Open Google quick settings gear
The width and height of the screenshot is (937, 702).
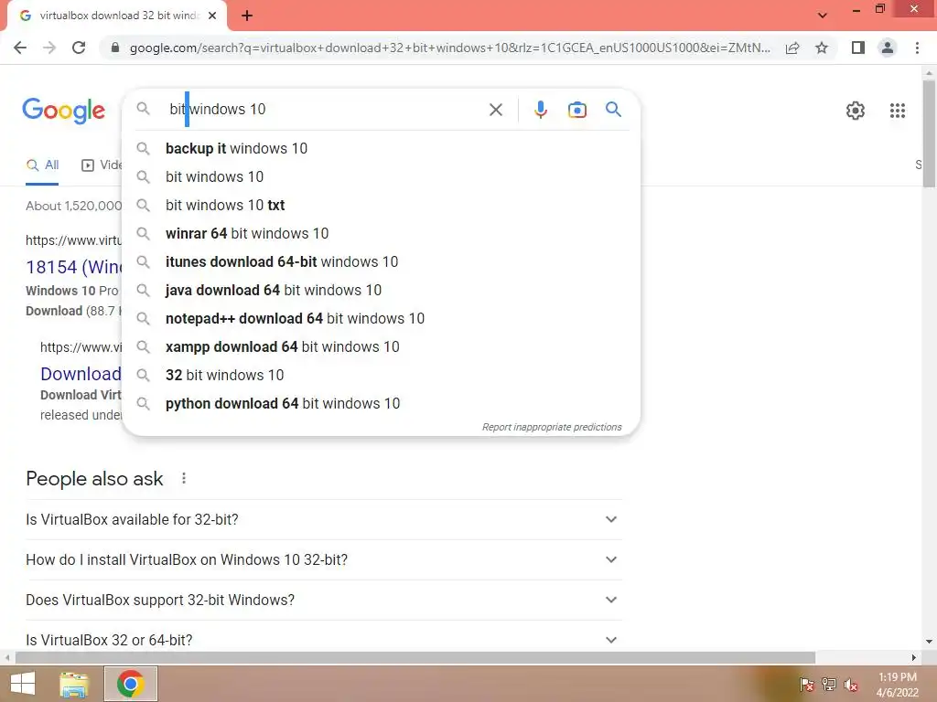(856, 111)
